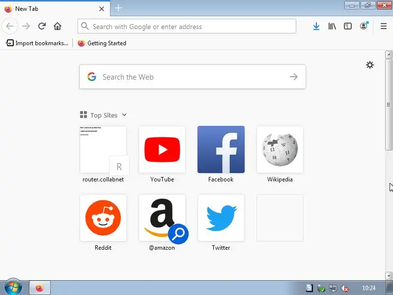Click the YouTube label text
The width and height of the screenshot is (393, 295).
(162, 179)
